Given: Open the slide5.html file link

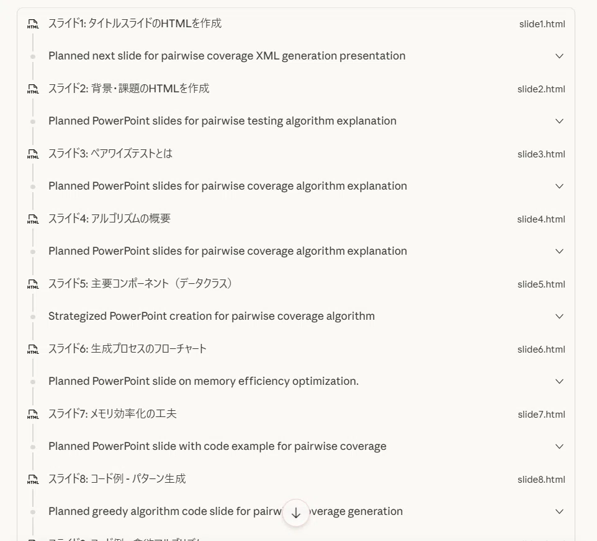Looking at the screenshot, I should [541, 284].
